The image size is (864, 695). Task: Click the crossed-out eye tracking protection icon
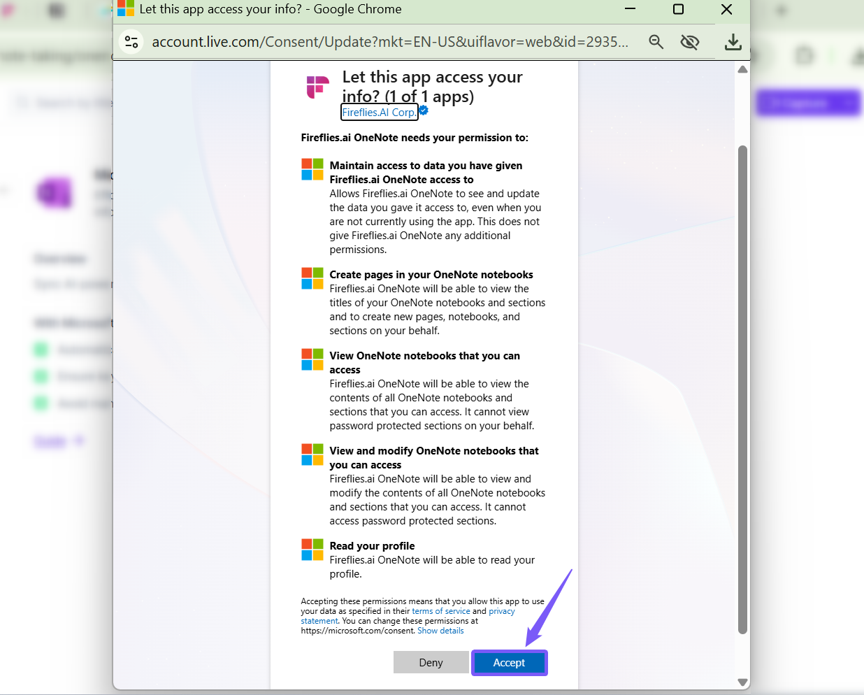coord(690,42)
